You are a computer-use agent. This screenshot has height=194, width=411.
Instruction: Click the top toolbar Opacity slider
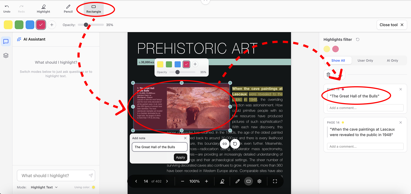coord(91,25)
